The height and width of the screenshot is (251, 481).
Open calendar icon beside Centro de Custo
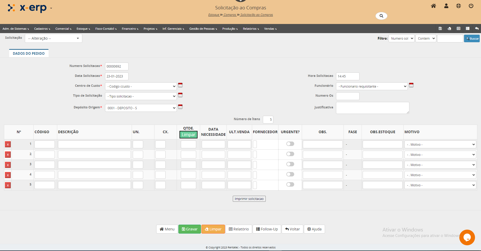pyautogui.click(x=180, y=85)
